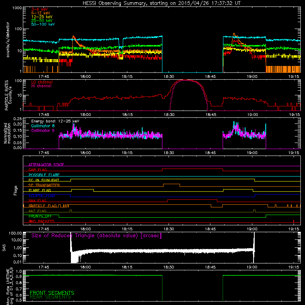
Task: Click the 0.9 tick on the livetime plot
Action: point(19,276)
